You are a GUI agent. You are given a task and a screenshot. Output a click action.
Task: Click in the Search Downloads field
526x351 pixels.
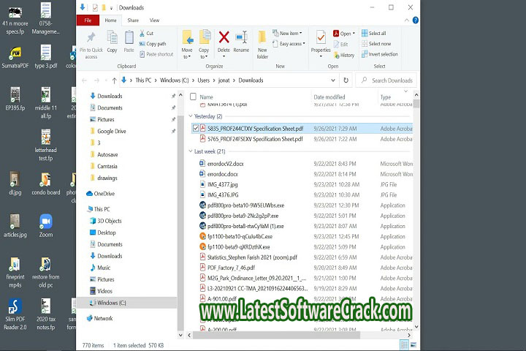392,80
